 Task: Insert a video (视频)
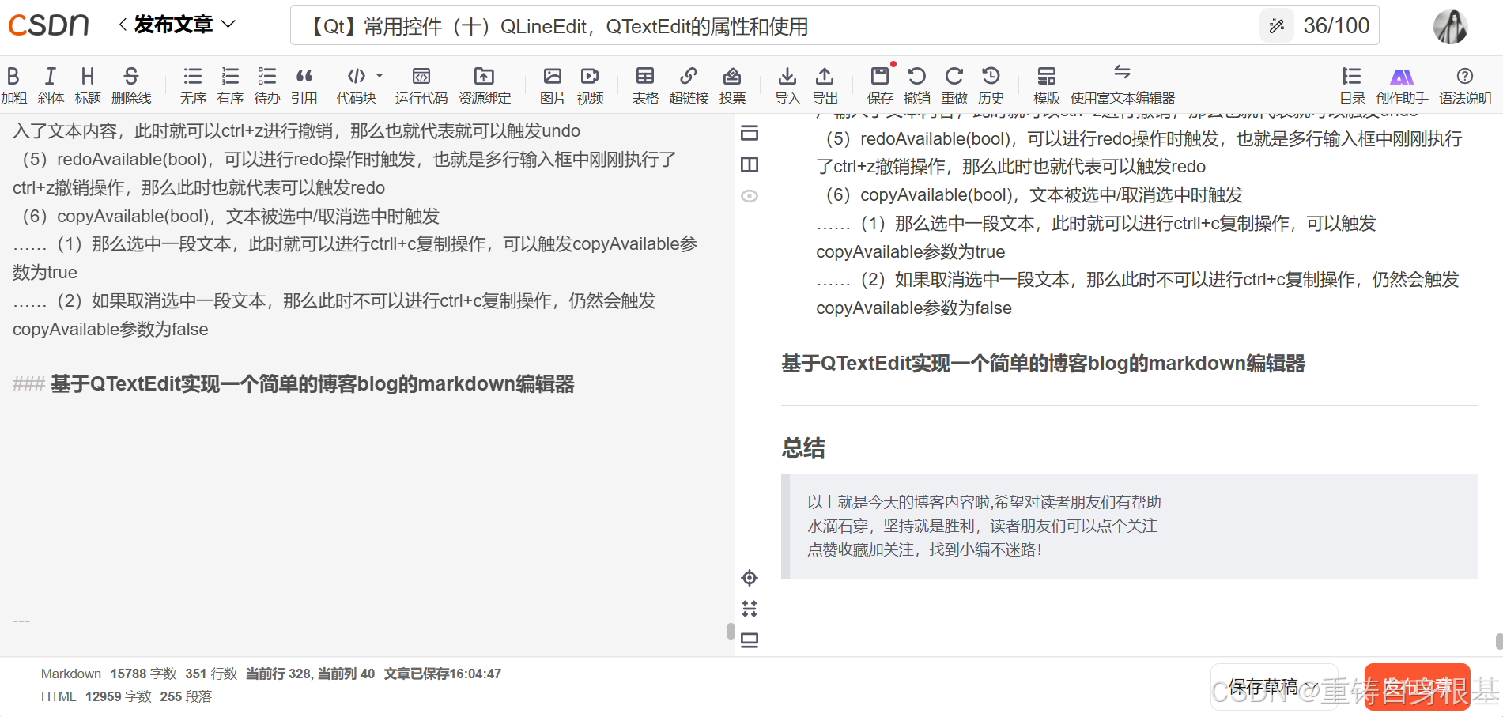click(590, 83)
